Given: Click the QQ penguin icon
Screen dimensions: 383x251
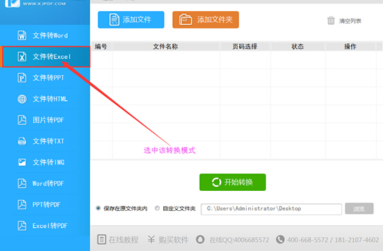Looking at the screenshot, I should (x=200, y=239).
